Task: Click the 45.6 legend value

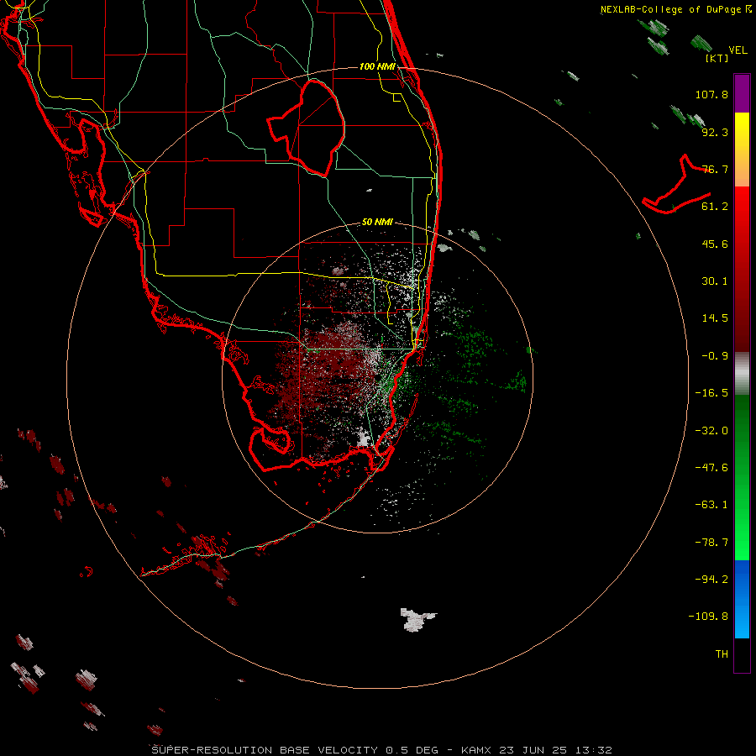Action: (x=715, y=244)
